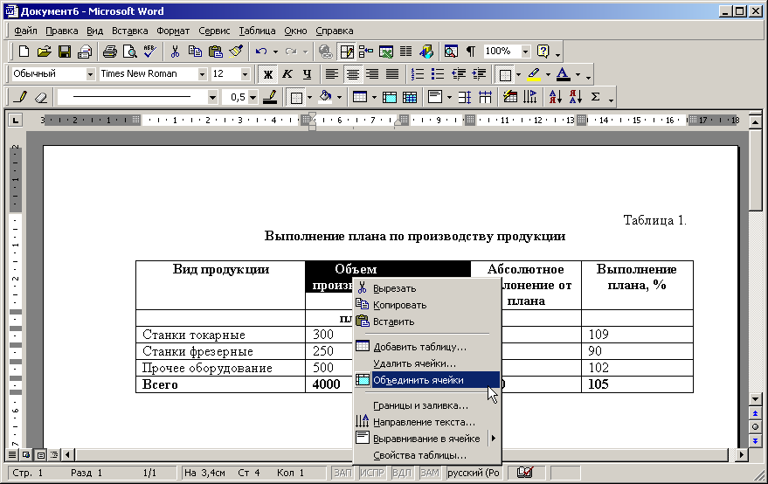Click the shading paint bucket color button

point(325,97)
